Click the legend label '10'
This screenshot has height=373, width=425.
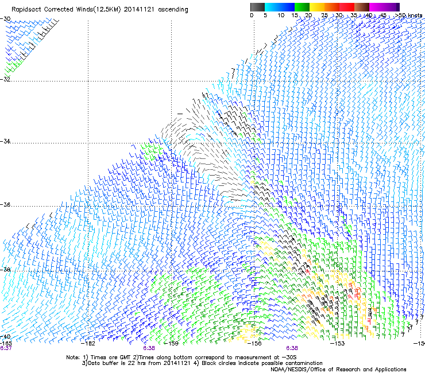[x=281, y=15]
